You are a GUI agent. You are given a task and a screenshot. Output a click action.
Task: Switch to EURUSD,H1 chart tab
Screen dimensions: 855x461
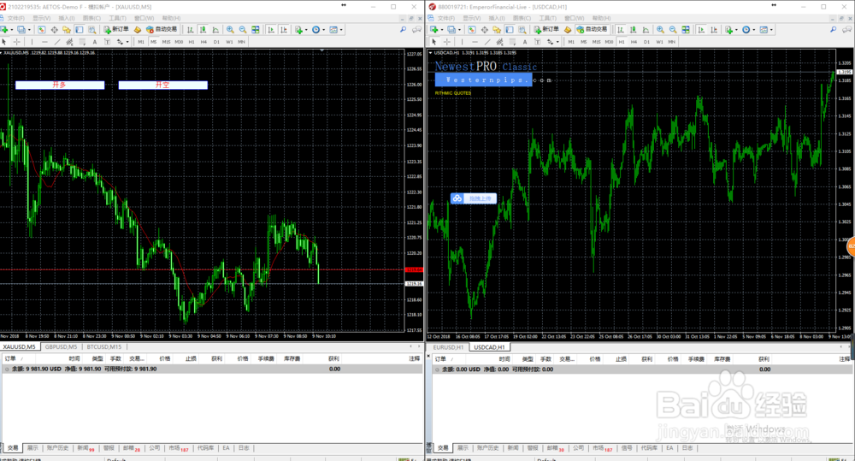[x=448, y=347]
